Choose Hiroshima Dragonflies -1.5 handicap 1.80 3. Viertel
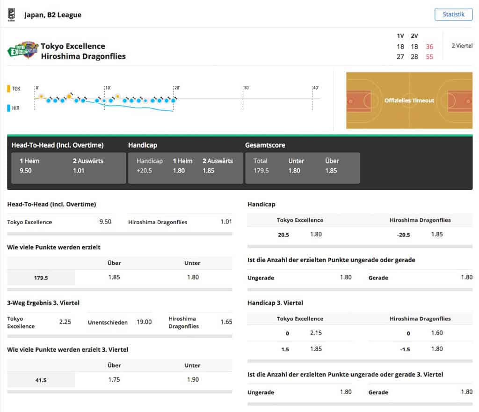The height and width of the screenshot is (412, 479). 421,349
